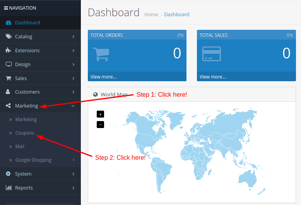
Task: Click the Design monitor icon
Action: 9,64
